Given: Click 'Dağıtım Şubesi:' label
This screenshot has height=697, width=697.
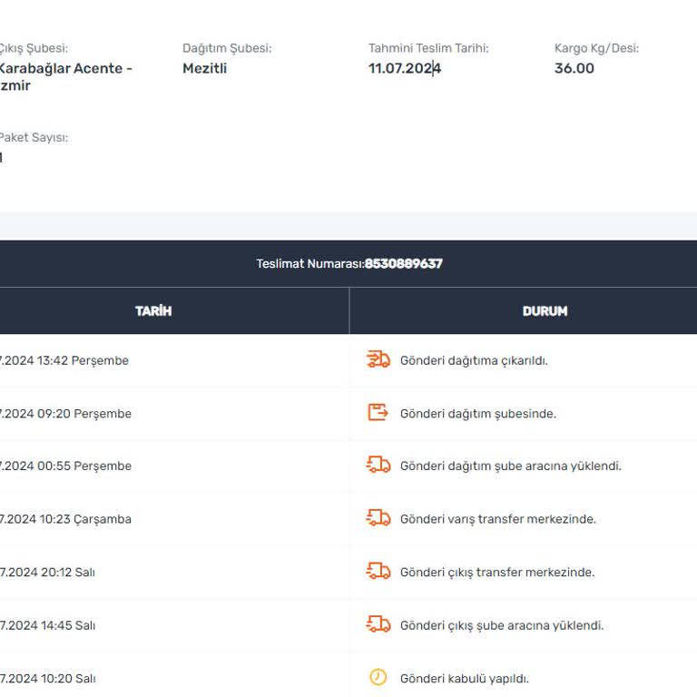Looking at the screenshot, I should point(227,48).
